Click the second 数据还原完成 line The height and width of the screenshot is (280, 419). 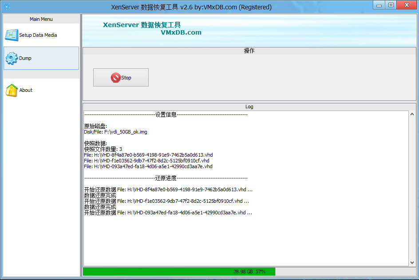[x=100, y=207]
